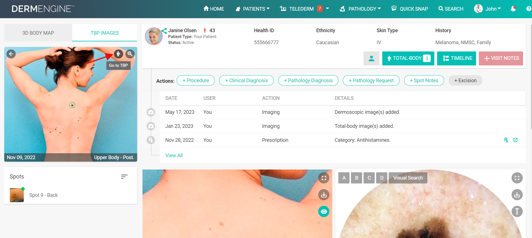Open Search from the top bar
The height and width of the screenshot is (238, 532).
[451, 9]
